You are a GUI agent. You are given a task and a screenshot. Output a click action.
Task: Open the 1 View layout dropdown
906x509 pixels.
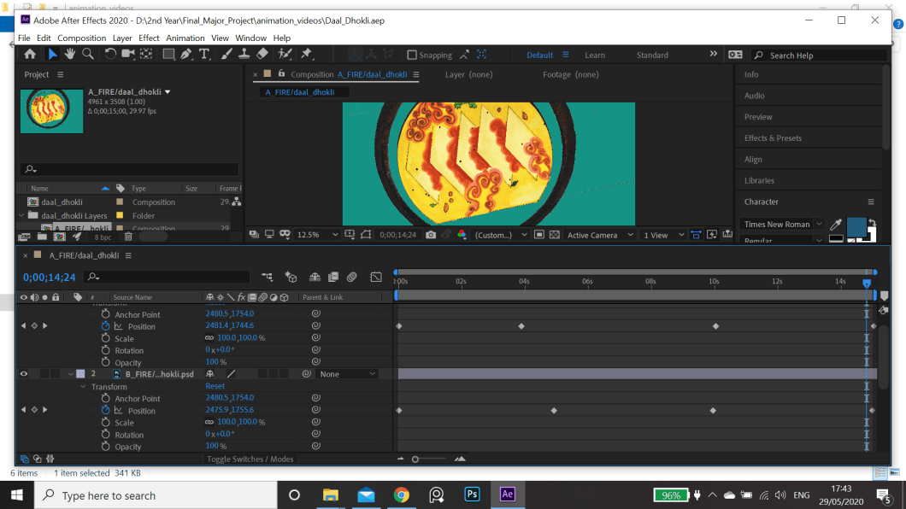[x=664, y=235]
